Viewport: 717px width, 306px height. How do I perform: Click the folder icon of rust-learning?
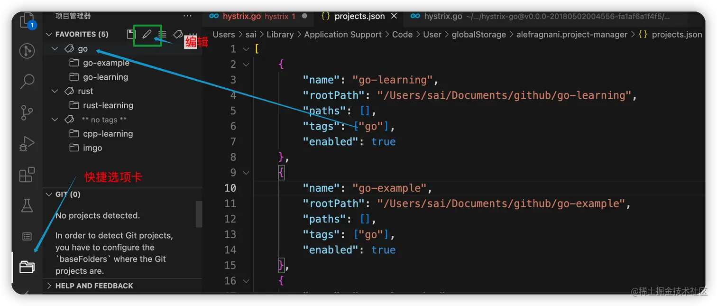pos(74,105)
